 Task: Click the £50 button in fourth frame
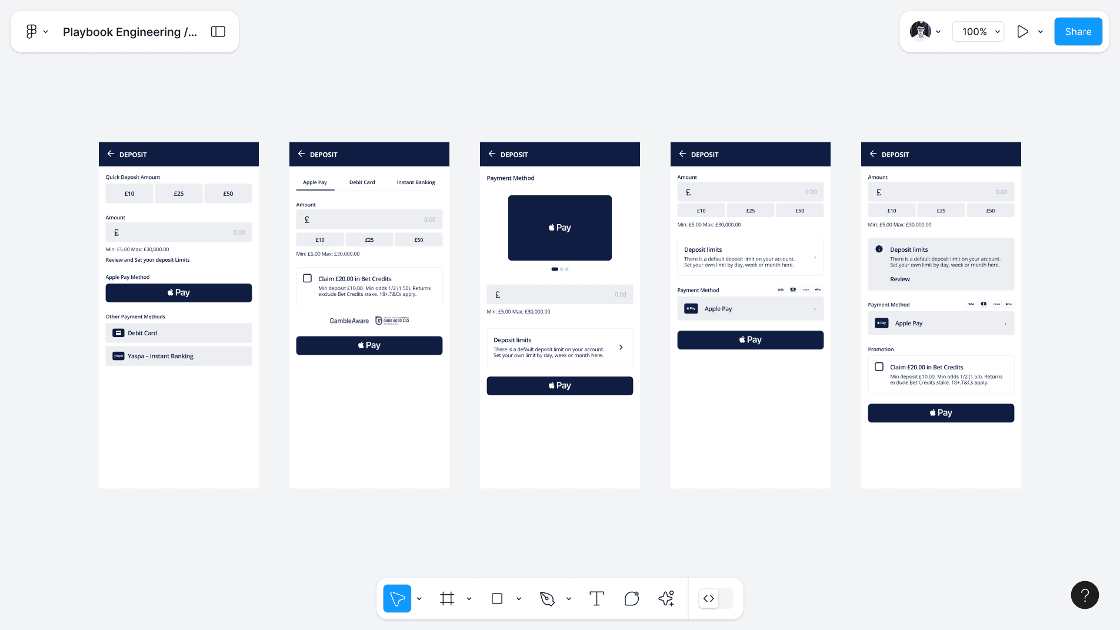pos(800,211)
